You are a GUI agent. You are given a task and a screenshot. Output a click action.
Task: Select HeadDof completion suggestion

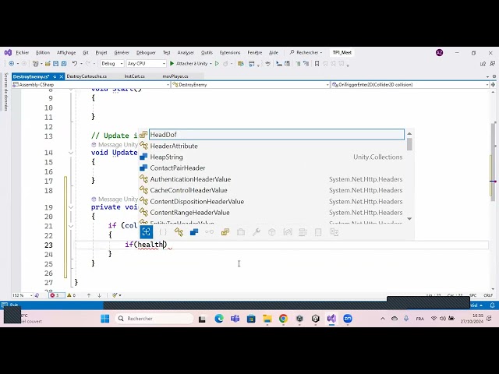coord(277,135)
